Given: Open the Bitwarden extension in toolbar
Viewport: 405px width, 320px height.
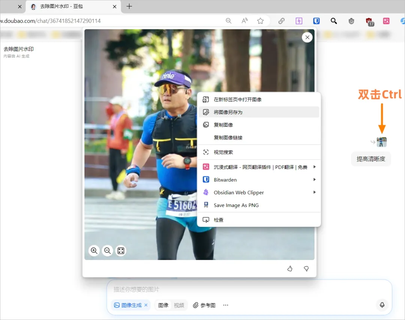Looking at the screenshot, I should click(x=316, y=21).
